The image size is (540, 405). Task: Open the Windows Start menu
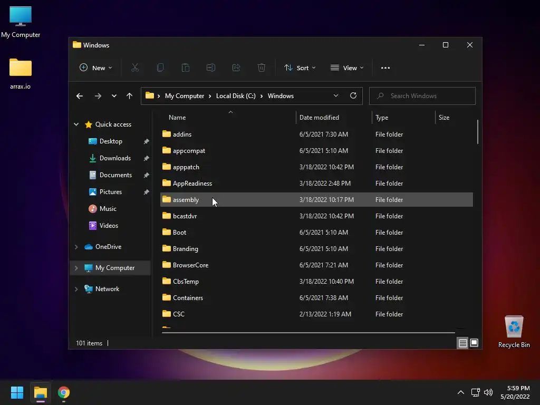[x=17, y=392]
